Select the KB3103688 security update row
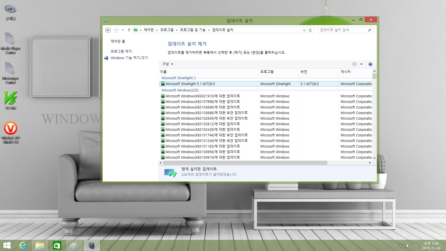The height and width of the screenshot is (251, 446). coord(266,113)
